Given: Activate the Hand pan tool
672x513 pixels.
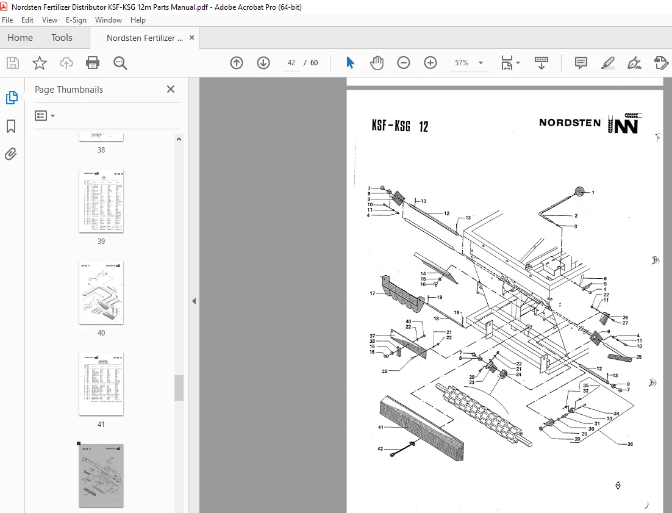Looking at the screenshot, I should coord(377,63).
